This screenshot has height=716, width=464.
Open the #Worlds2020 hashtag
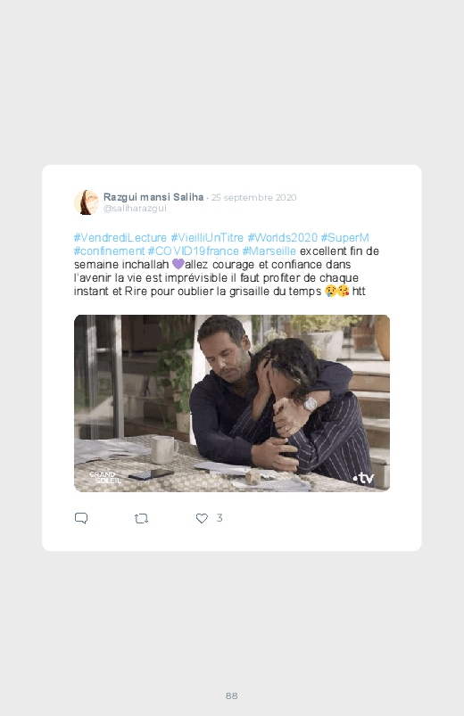click(x=282, y=237)
